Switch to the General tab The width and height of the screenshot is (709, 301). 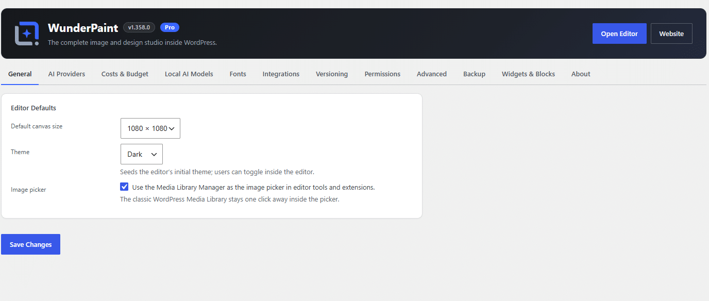click(x=20, y=74)
